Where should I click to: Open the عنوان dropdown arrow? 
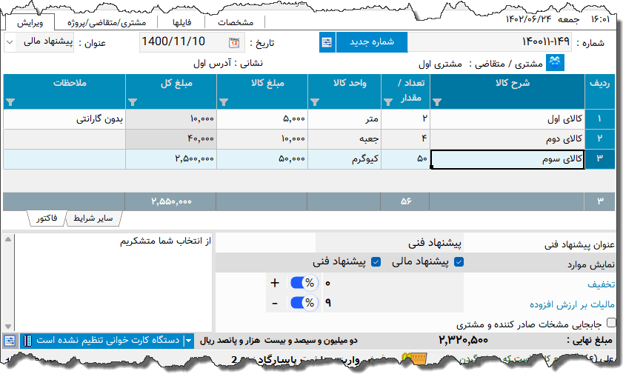pyautogui.click(x=10, y=42)
